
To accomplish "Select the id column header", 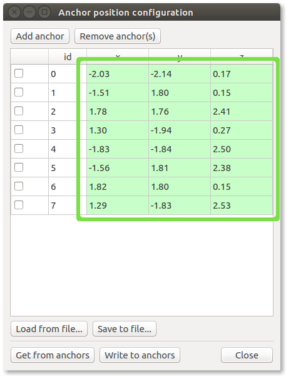I will coord(68,56).
